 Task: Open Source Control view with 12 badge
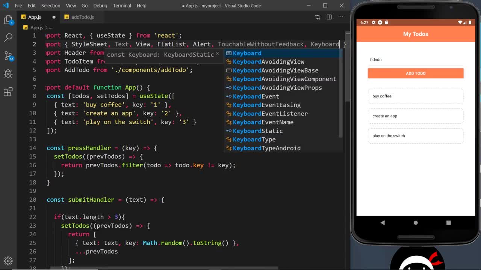[8, 56]
